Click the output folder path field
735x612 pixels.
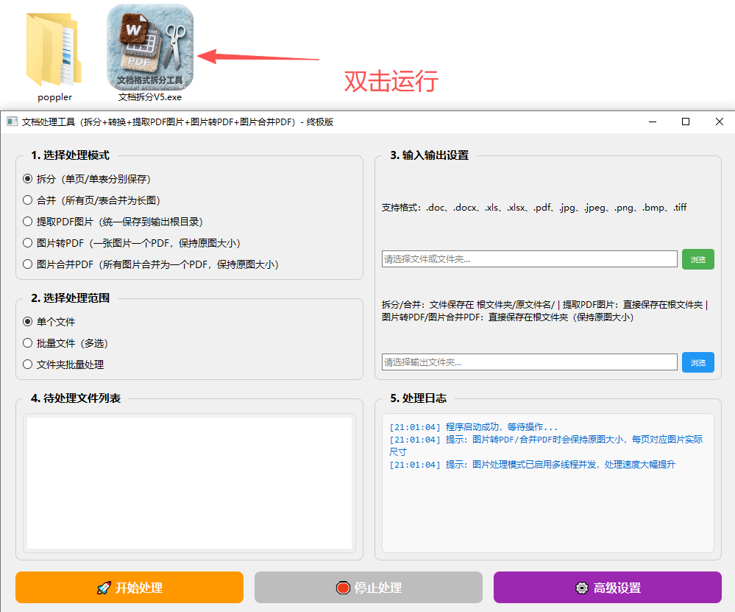pyautogui.click(x=529, y=362)
